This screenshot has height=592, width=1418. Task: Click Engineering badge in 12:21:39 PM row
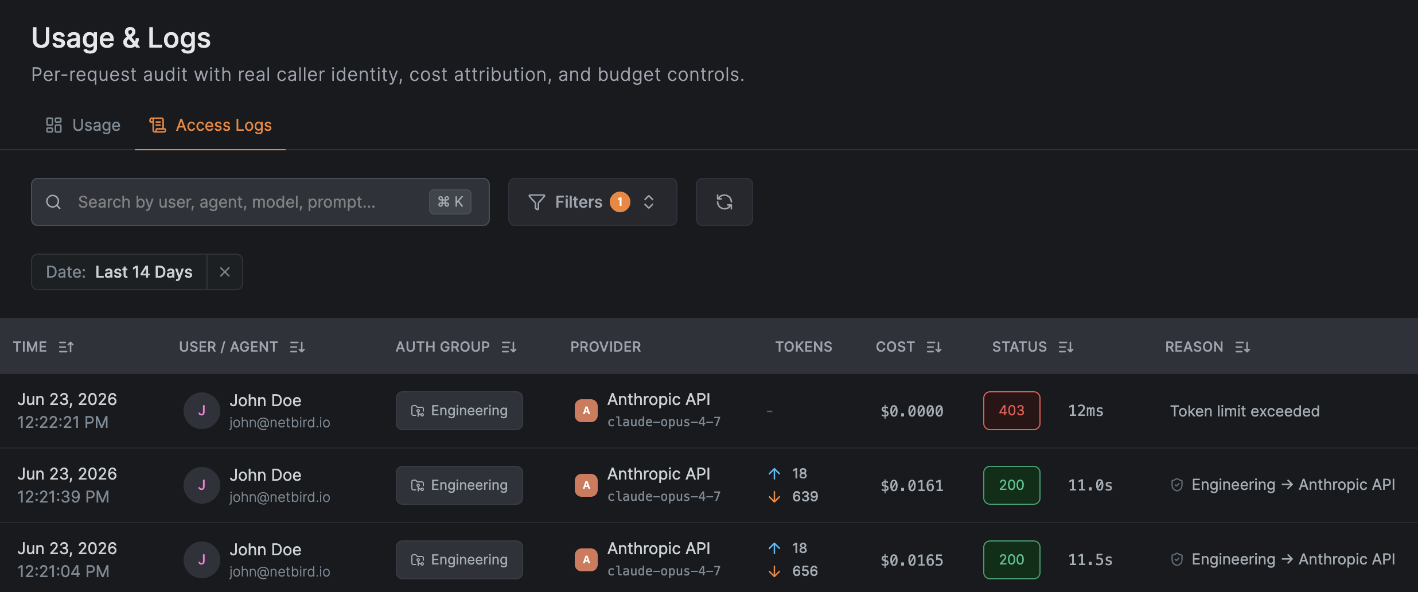pos(459,485)
